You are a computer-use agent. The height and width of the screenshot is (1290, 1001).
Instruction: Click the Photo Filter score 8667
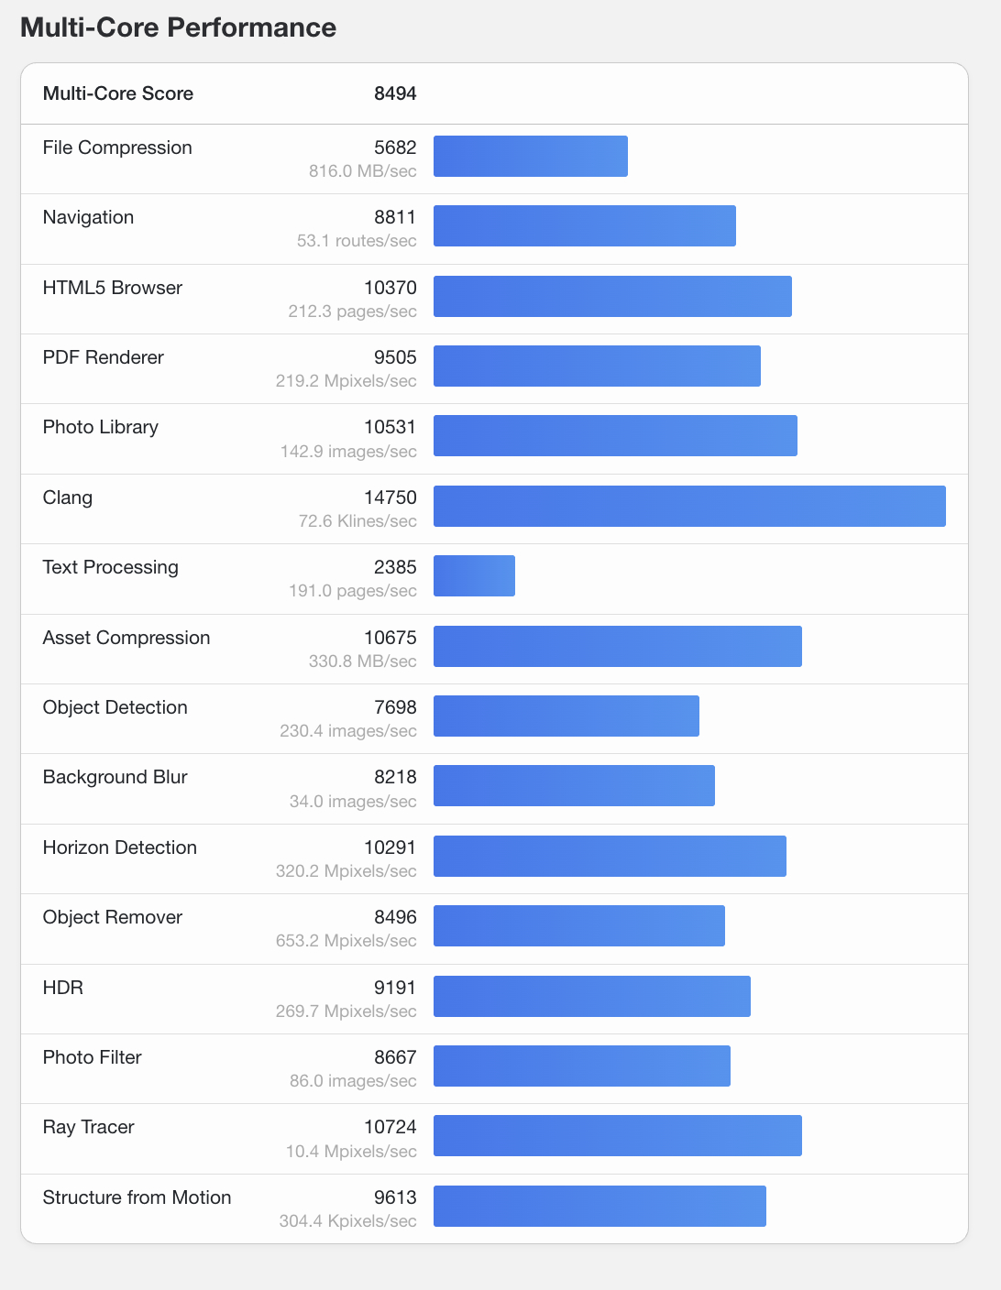(395, 1057)
